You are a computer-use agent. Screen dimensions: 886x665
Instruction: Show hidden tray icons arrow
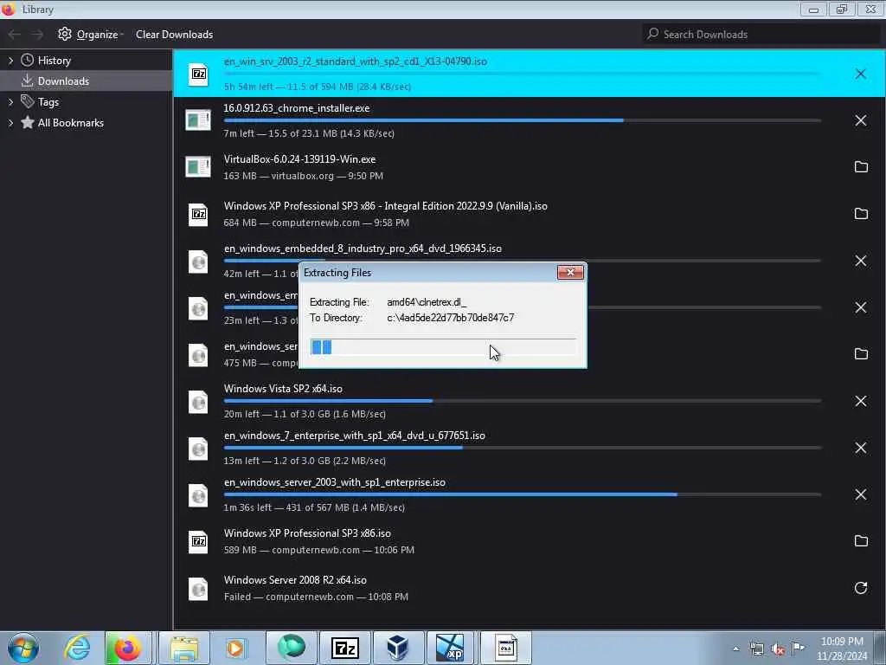point(735,649)
